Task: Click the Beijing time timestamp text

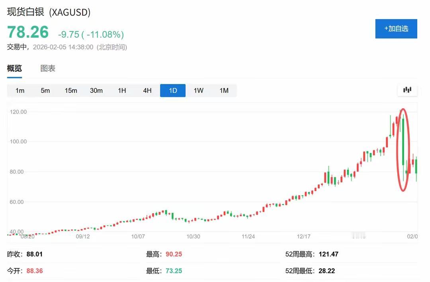Action: coord(64,47)
